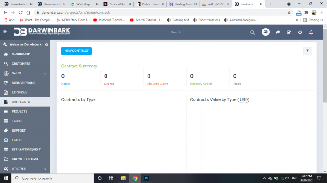The height and width of the screenshot is (183, 327).
Task: Reload the page
Action: coord(20,12)
